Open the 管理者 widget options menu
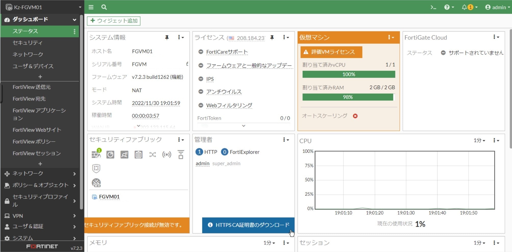This screenshot has height=252, width=512. coord(286,140)
